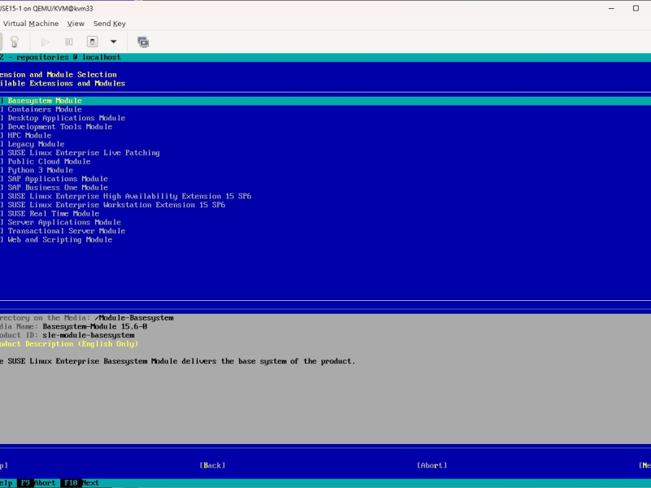Select the Workstation Extension 15 SP6 row
Viewport: 651px width, 488px height.
point(325,205)
